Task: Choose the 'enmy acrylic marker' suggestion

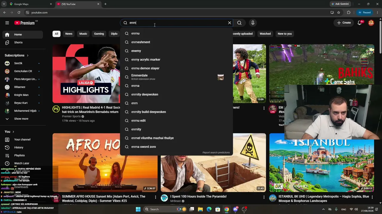Action: click(176, 59)
